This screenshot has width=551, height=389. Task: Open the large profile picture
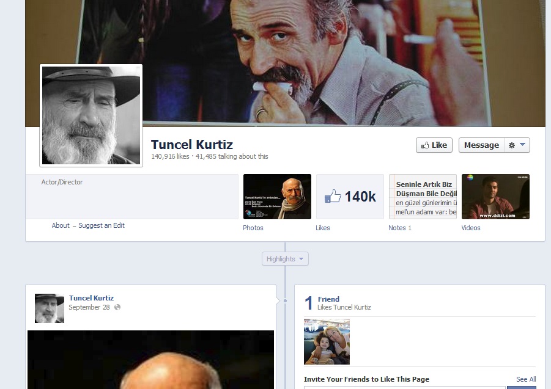tap(91, 115)
